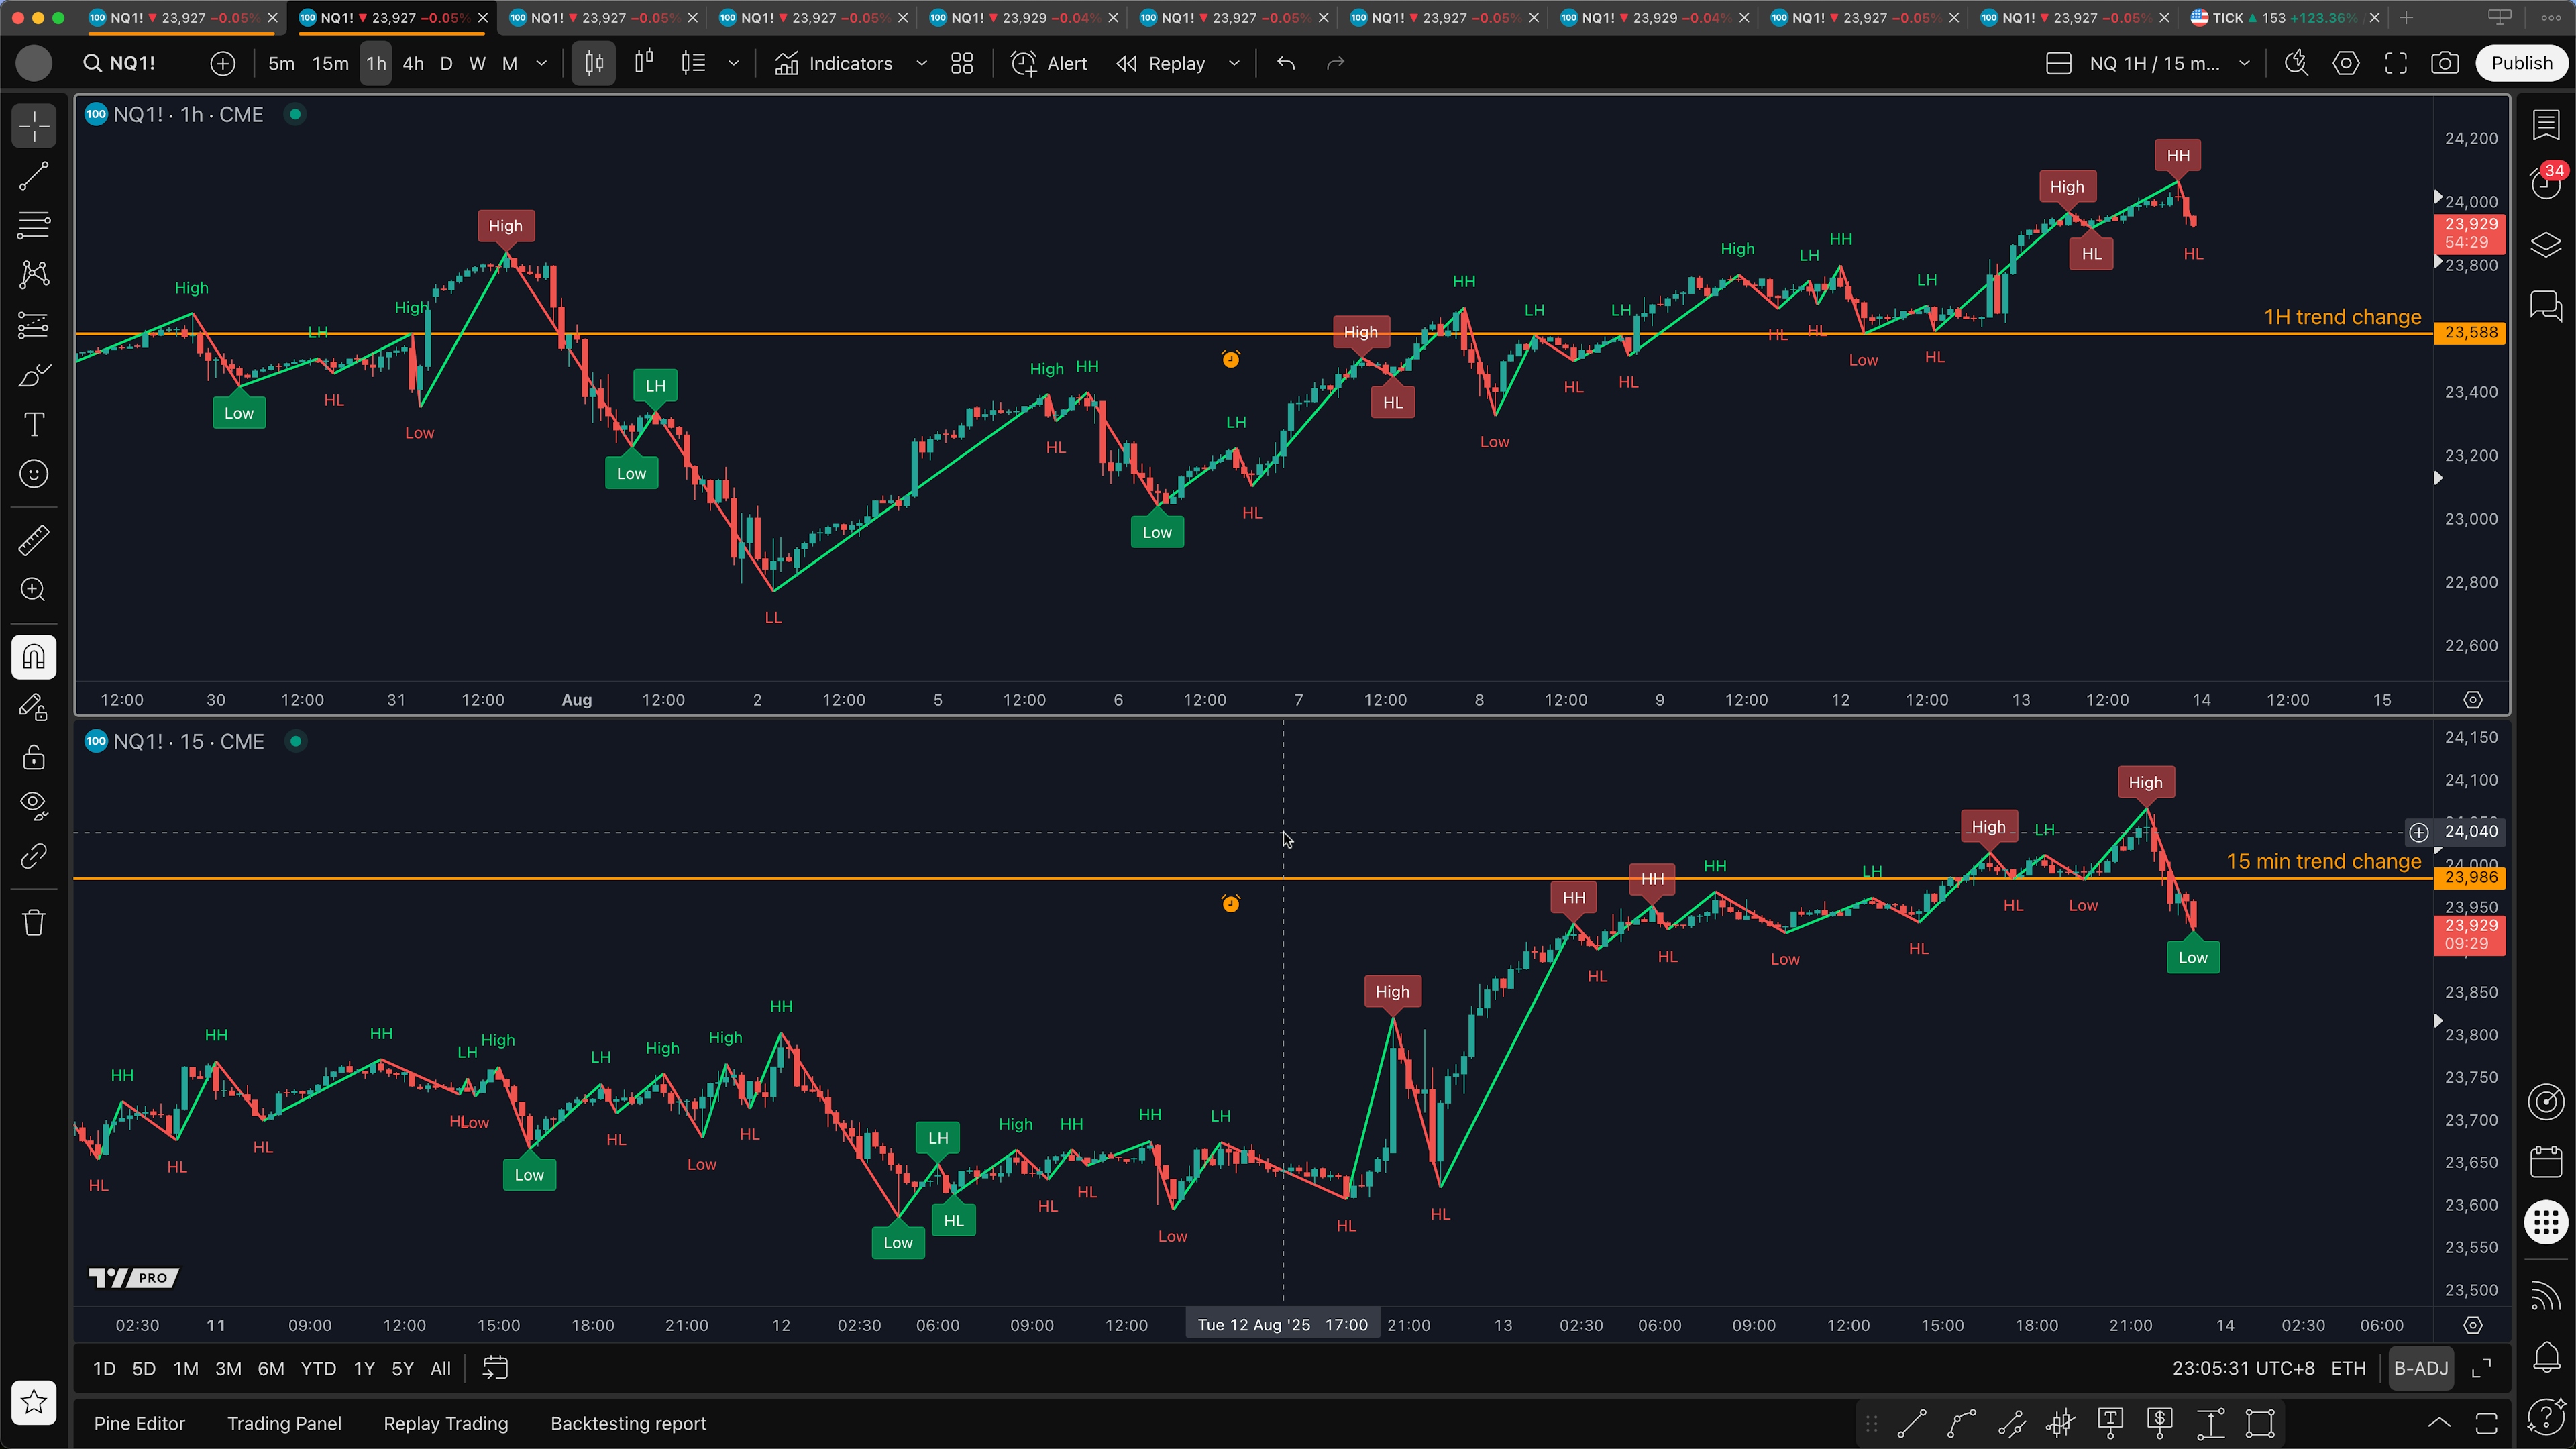Click the trash remove objects icon
2576x1449 pixels.
click(x=34, y=922)
